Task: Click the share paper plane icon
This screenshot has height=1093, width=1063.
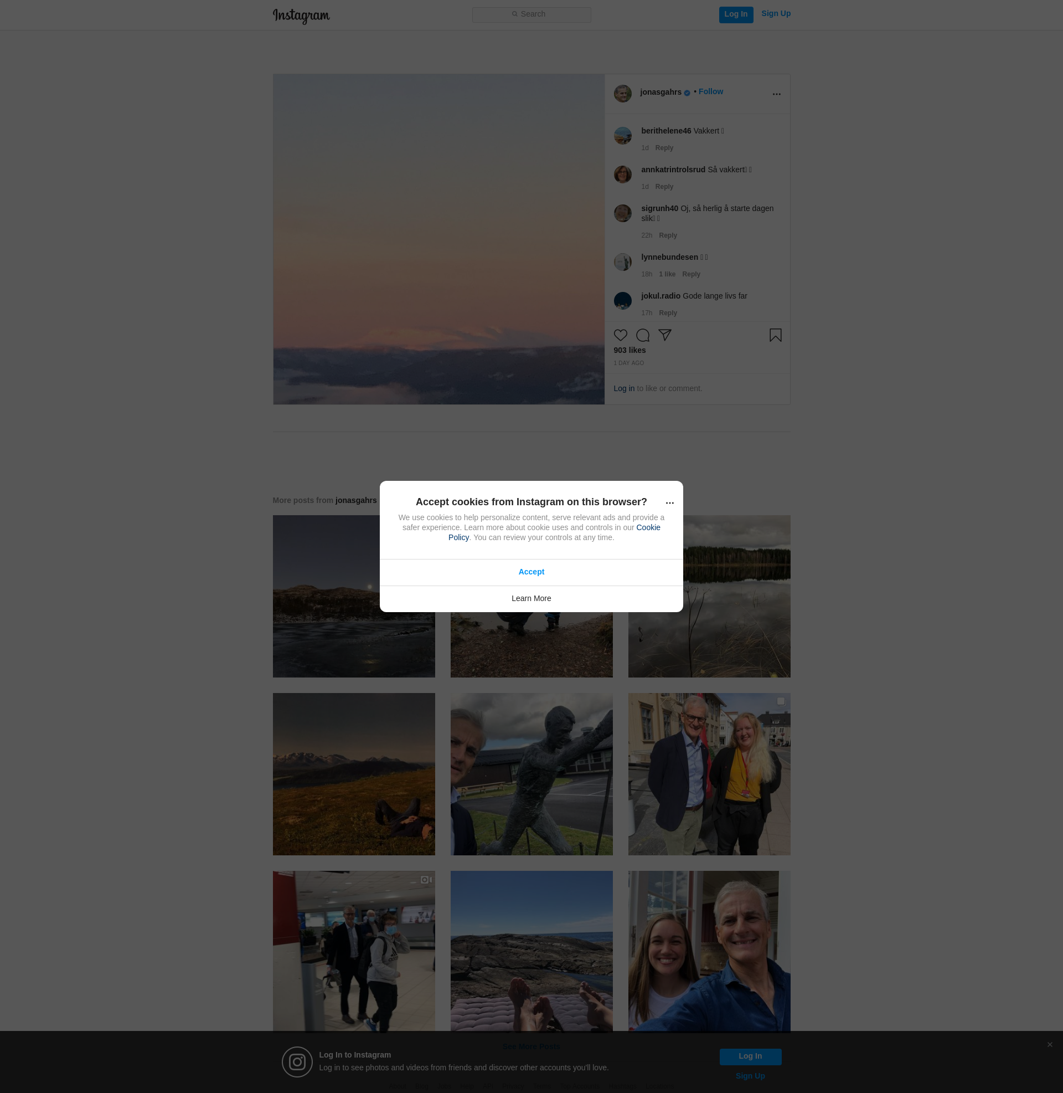Action: [x=664, y=335]
